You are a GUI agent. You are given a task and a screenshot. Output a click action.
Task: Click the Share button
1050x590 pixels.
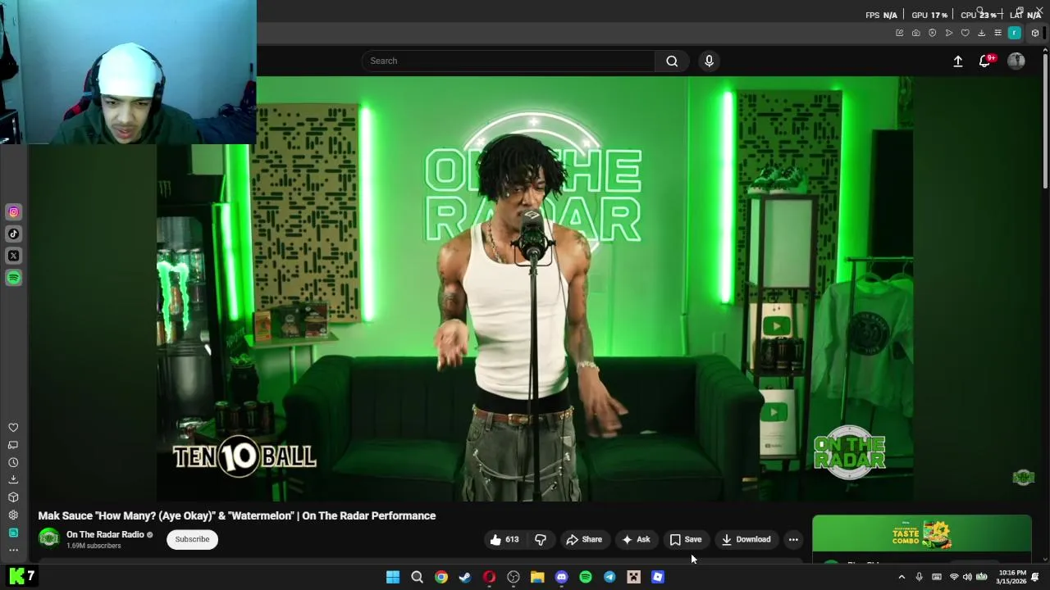coord(584,539)
